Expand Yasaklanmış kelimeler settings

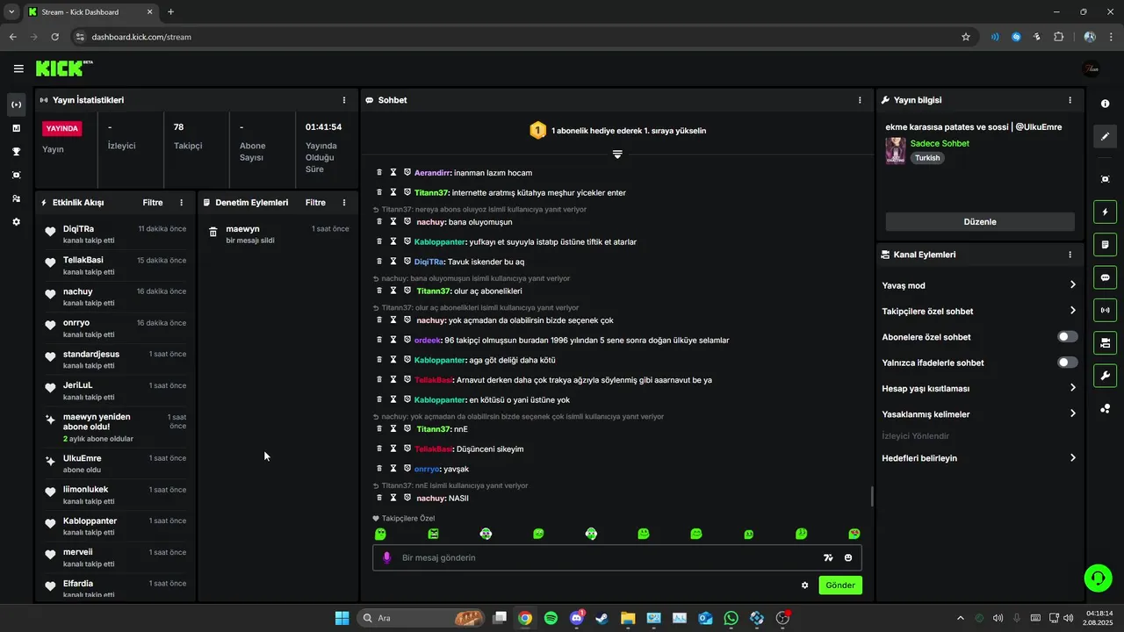[x=978, y=413]
